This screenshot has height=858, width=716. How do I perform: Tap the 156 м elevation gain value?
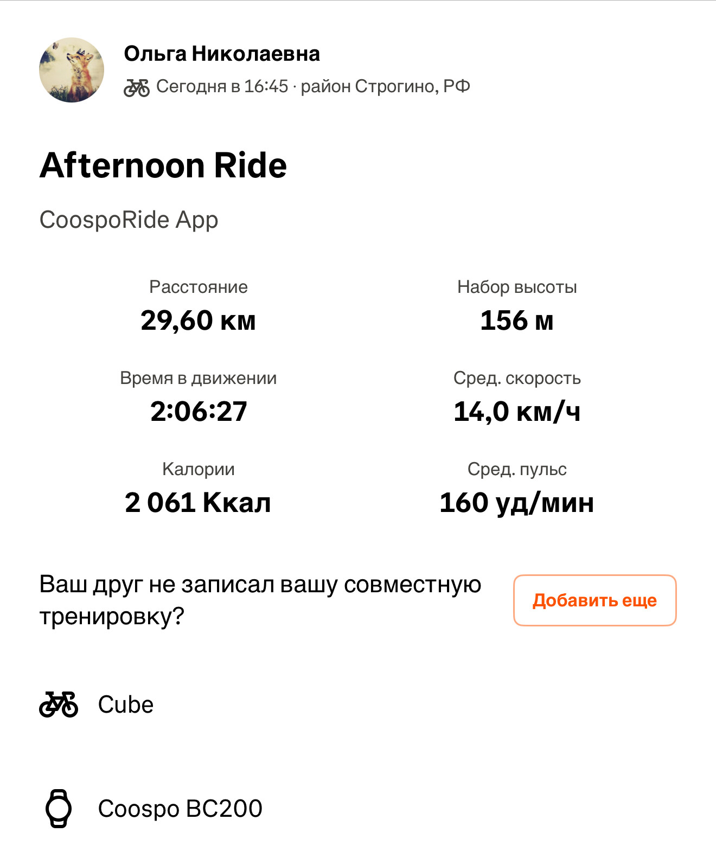click(517, 320)
